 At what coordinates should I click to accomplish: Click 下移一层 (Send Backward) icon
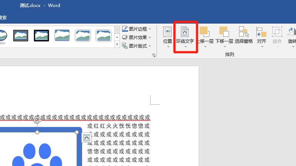coord(223,32)
